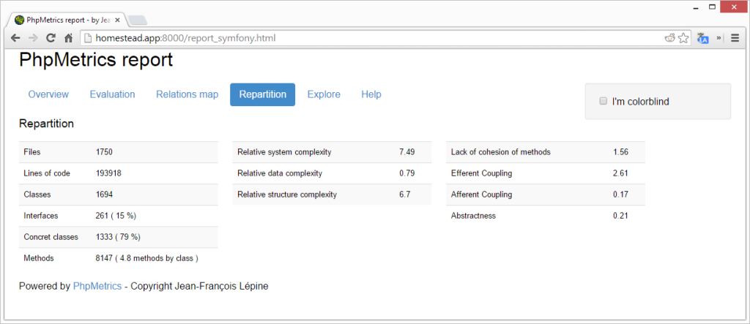Viewport: 750px width, 324px height.
Task: Go to the Explore tab
Action: tap(324, 94)
